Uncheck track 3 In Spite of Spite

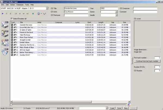(12, 30)
